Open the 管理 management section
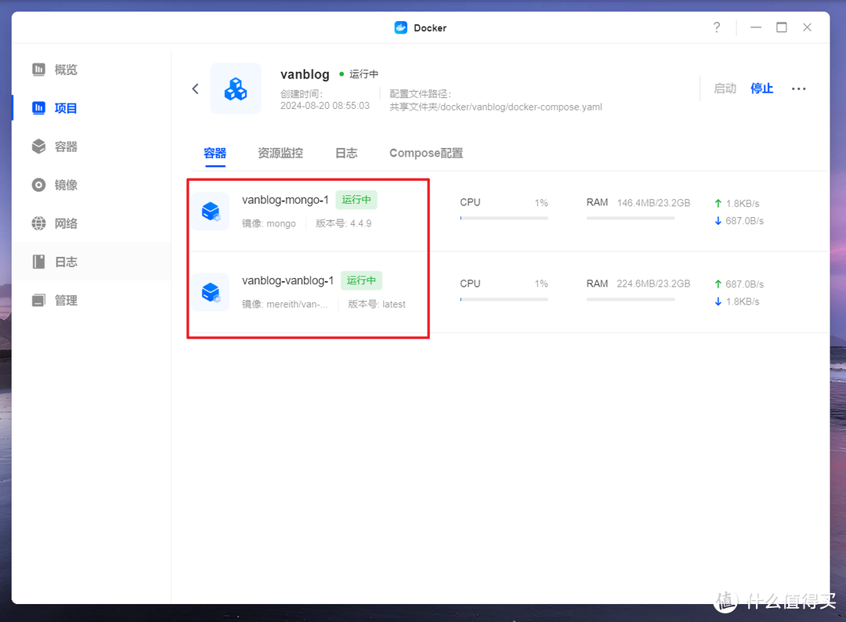The image size is (846, 622). [x=55, y=299]
